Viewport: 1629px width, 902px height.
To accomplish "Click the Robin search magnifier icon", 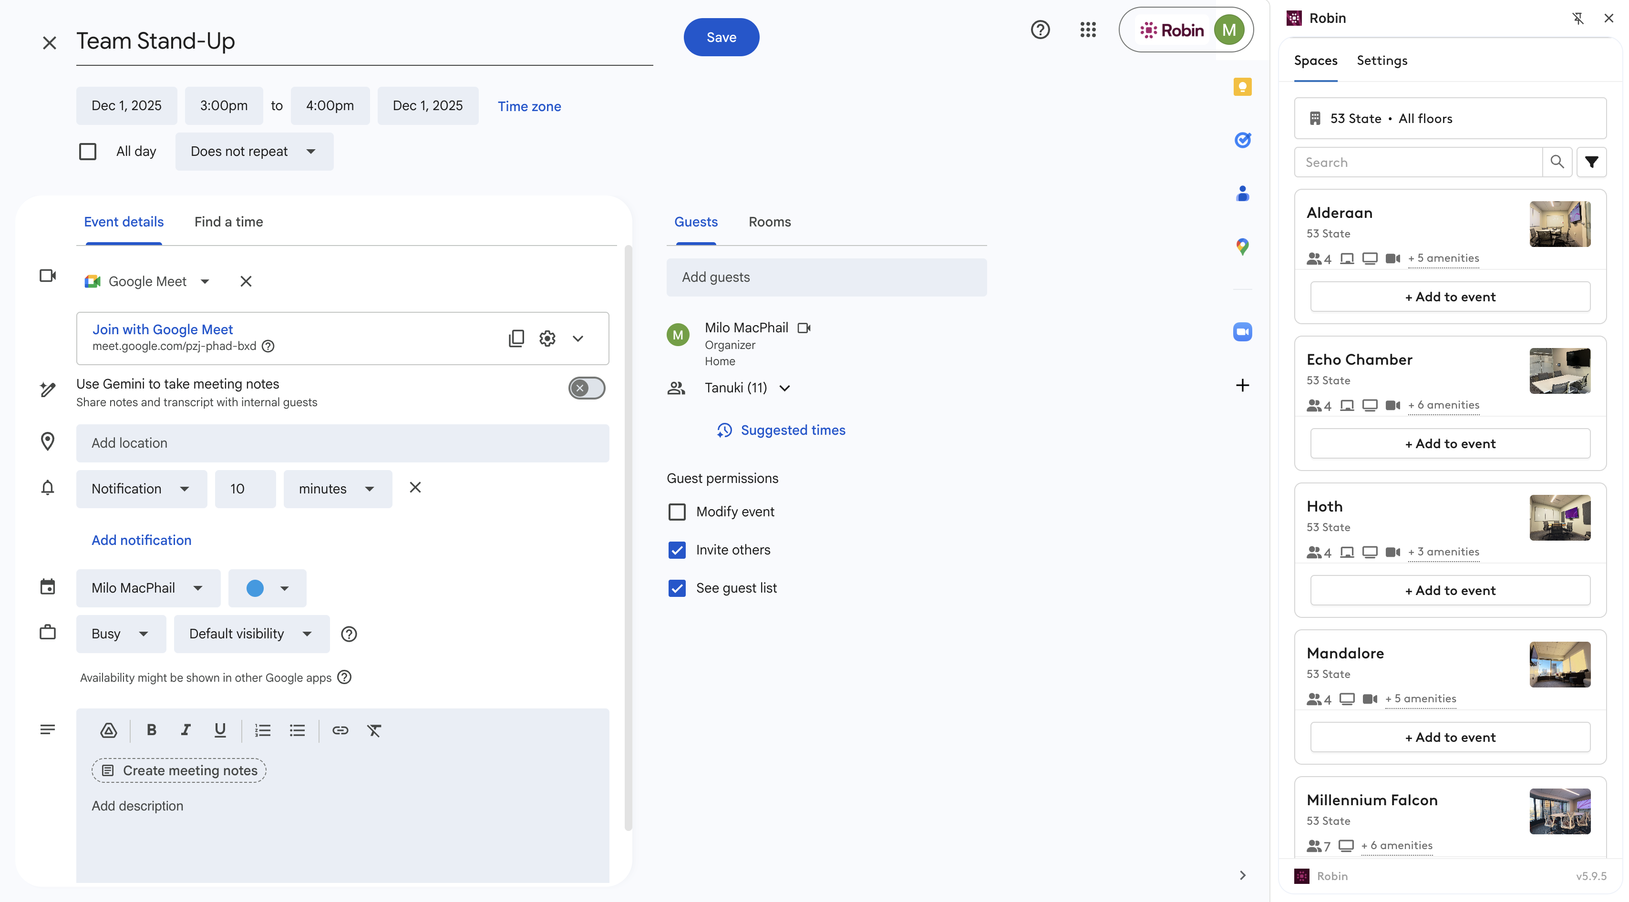I will pyautogui.click(x=1557, y=163).
